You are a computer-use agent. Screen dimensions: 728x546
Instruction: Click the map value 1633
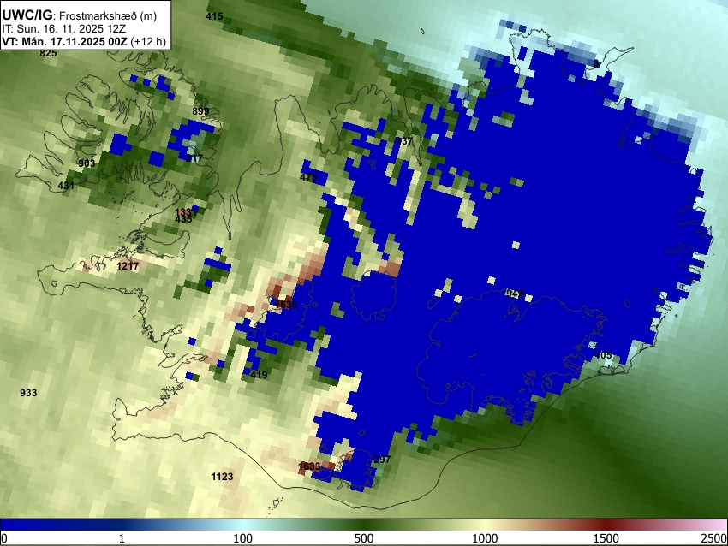point(309,466)
